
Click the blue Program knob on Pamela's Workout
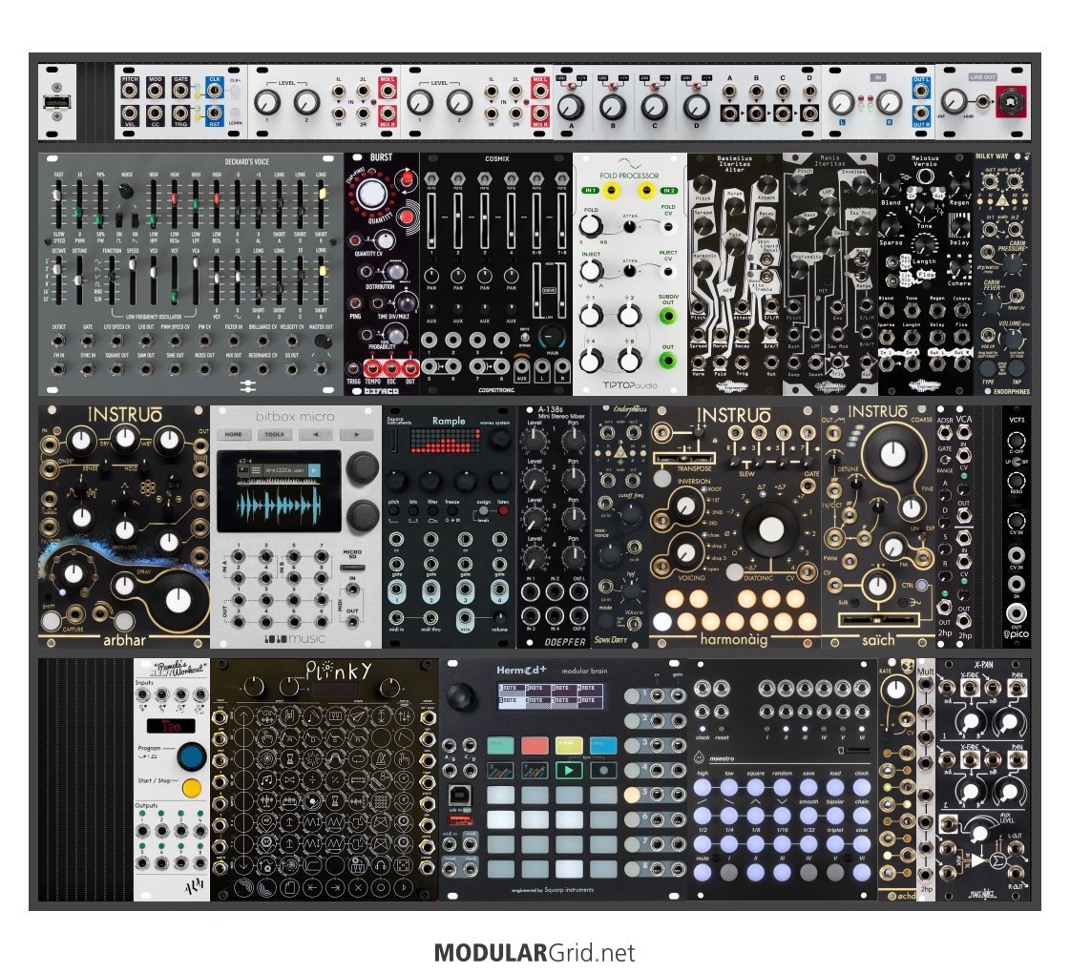click(192, 756)
